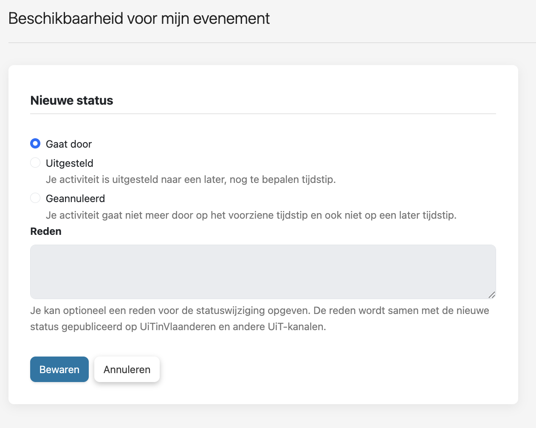Focus the Reden text area
The image size is (536, 428).
click(x=263, y=272)
